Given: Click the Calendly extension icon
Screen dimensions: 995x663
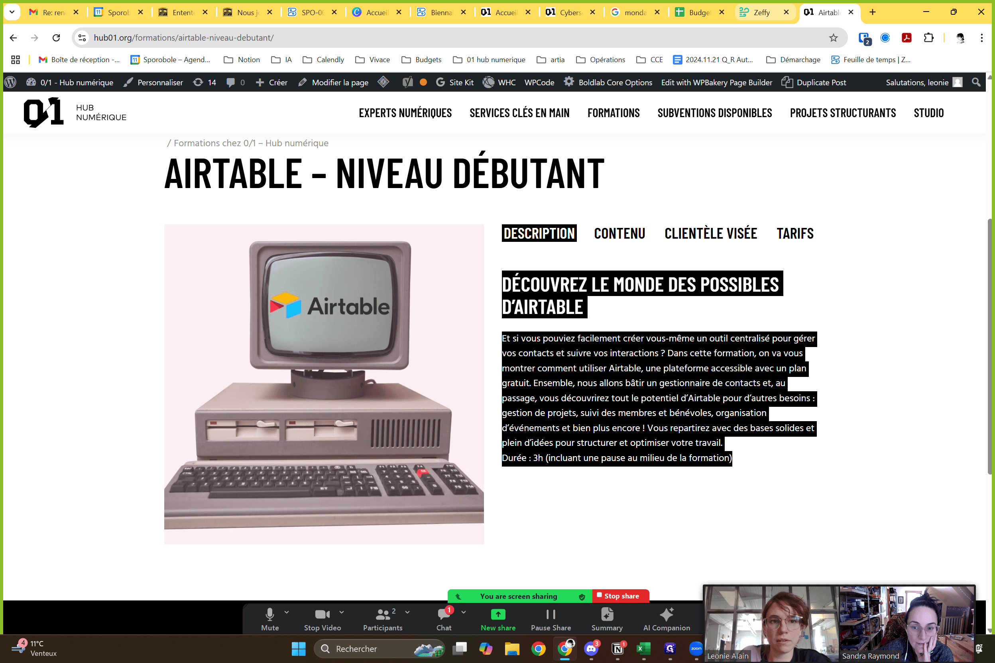Looking at the screenshot, I should click(885, 37).
